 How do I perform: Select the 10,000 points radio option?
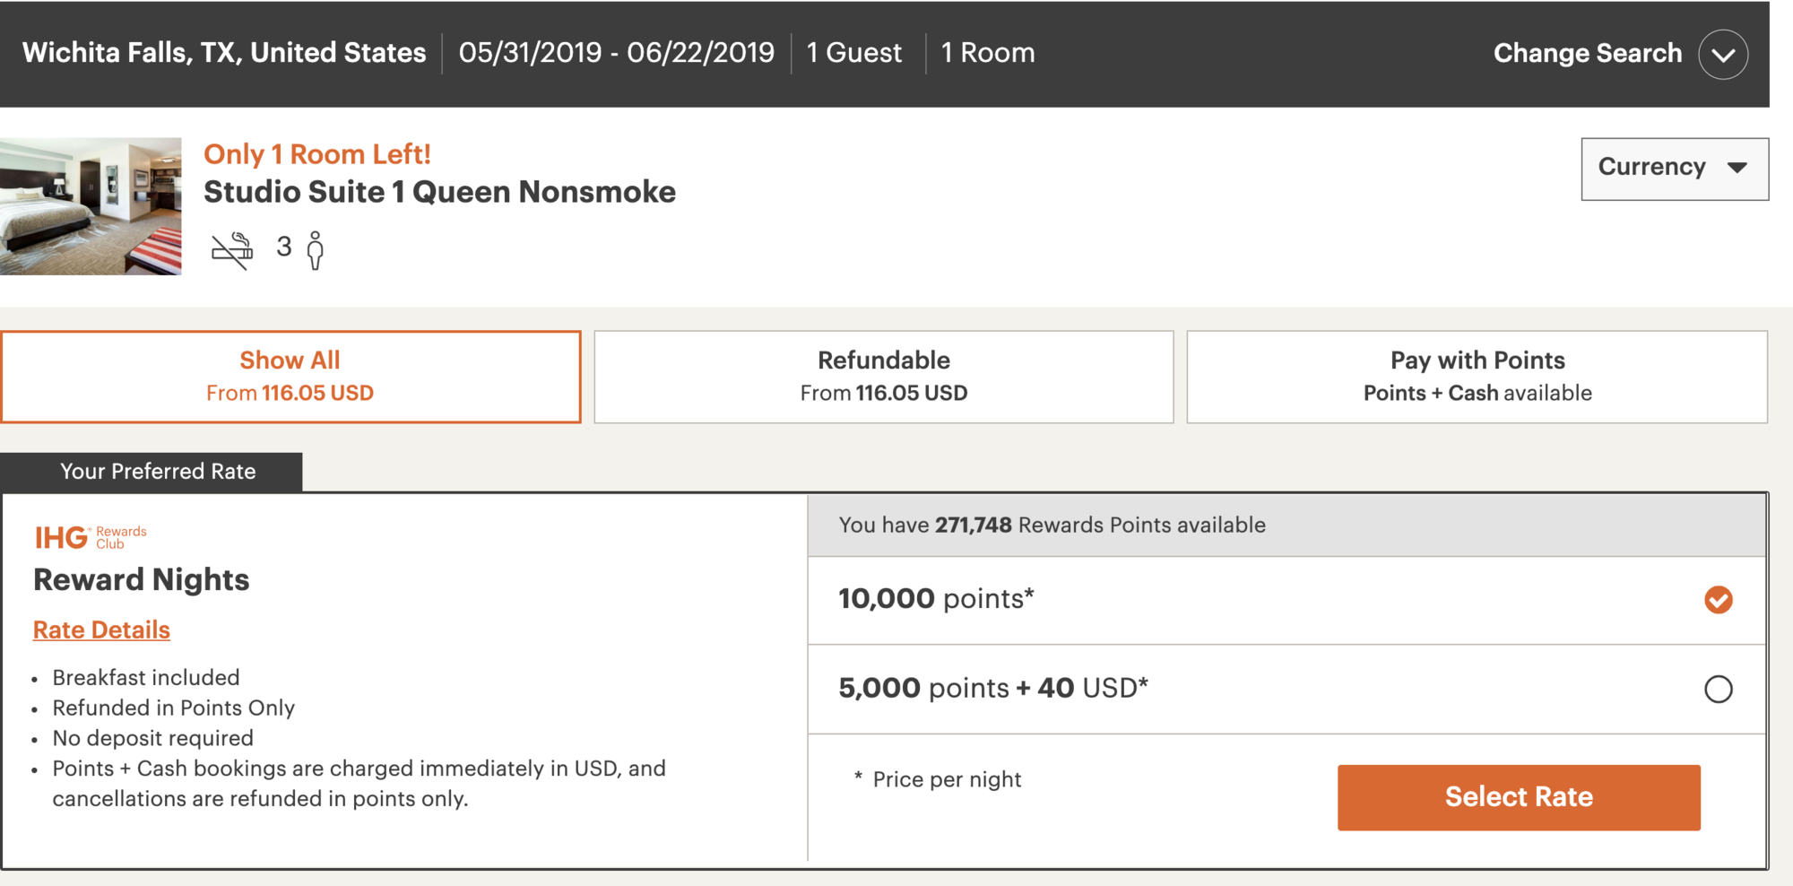1718,600
